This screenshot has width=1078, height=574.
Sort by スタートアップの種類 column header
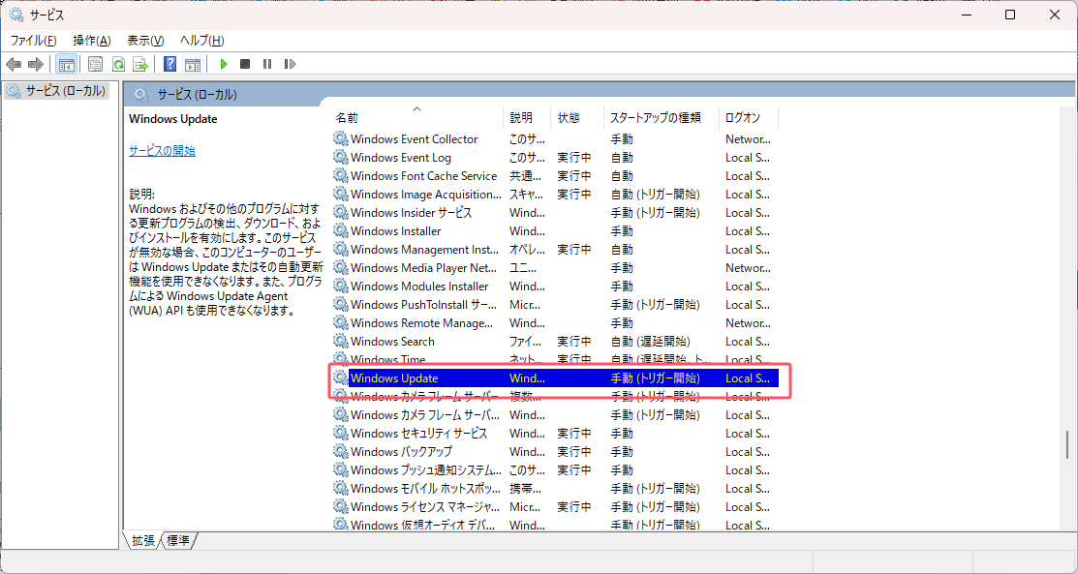655,117
